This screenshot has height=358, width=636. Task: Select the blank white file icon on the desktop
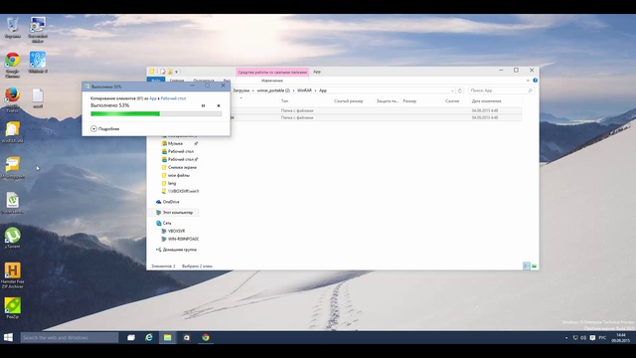point(38,98)
